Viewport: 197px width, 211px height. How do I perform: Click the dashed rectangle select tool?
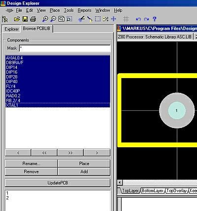coord(98,19)
